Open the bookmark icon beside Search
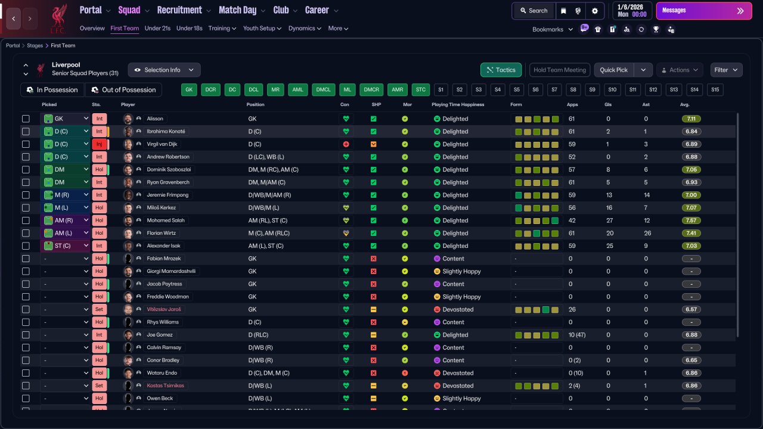This screenshot has height=429, width=763. tap(563, 11)
